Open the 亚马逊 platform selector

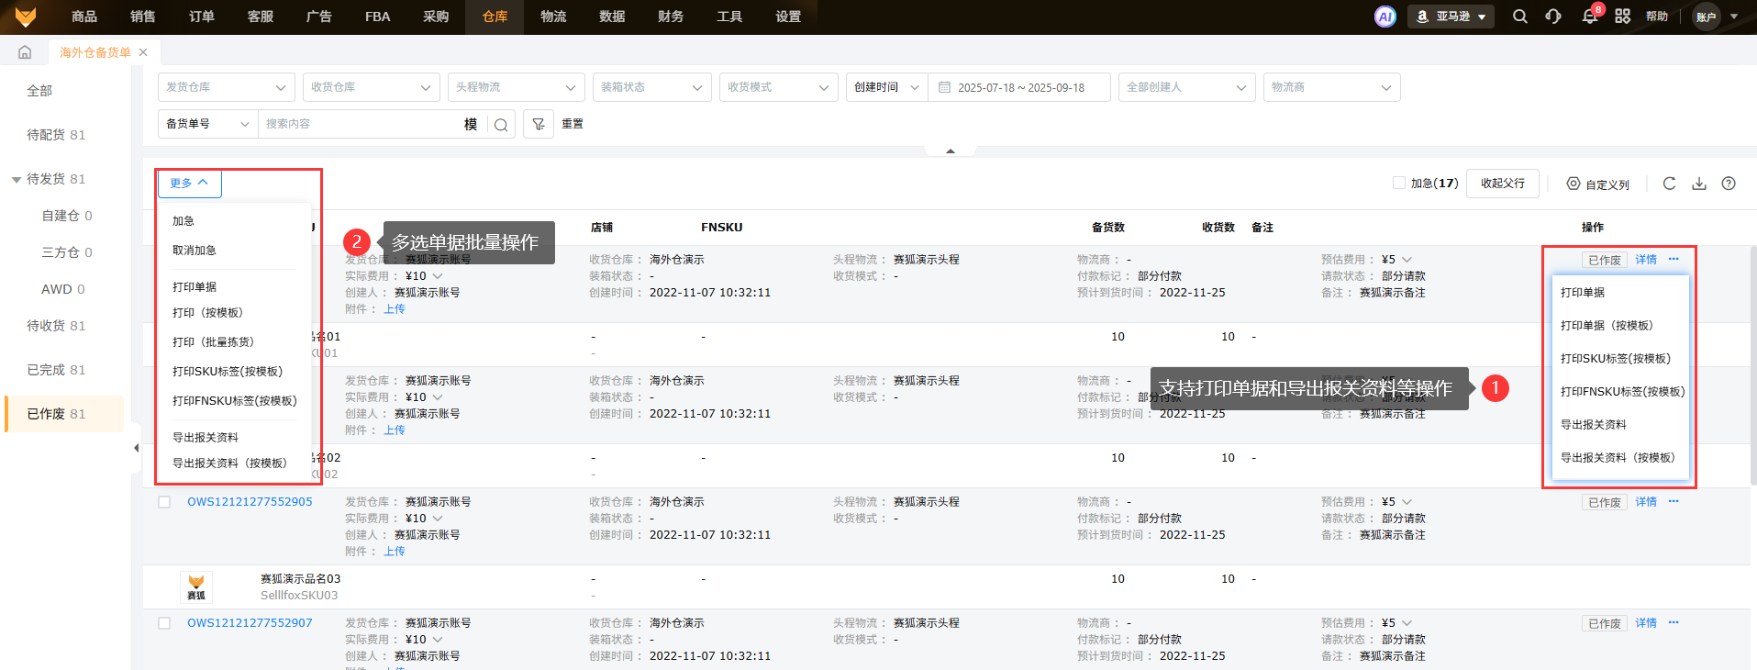pyautogui.click(x=1451, y=17)
